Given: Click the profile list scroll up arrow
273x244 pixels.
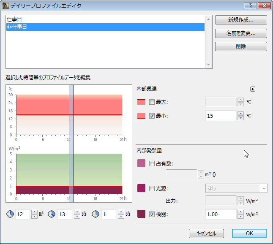Looking at the screenshot, I should coord(208,19).
